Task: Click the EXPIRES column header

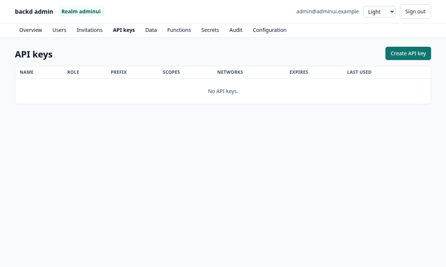Action: (299, 72)
